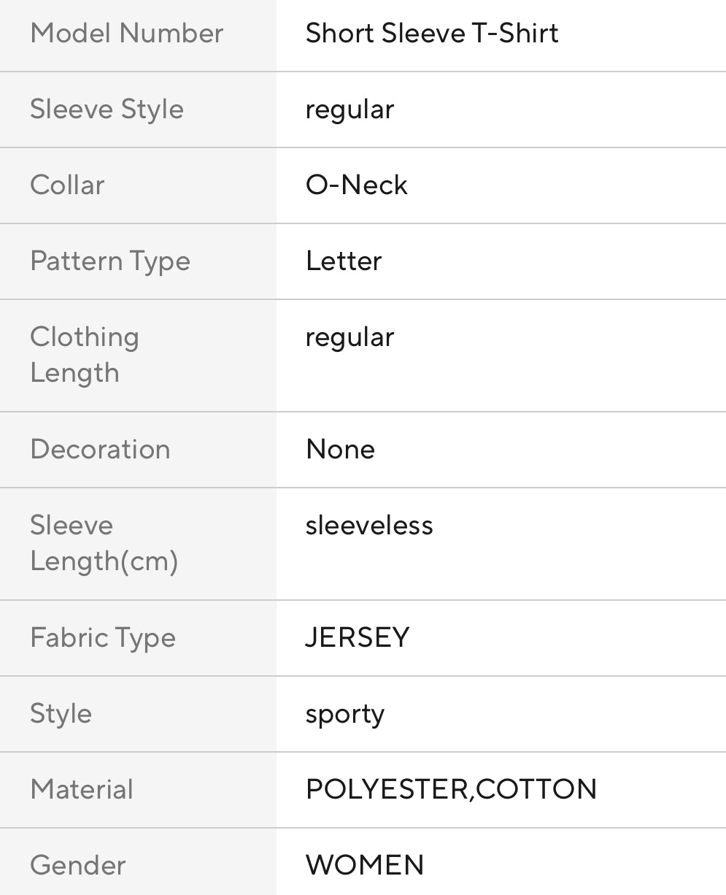Select the None decoration value
The height and width of the screenshot is (895, 726).
(x=340, y=450)
